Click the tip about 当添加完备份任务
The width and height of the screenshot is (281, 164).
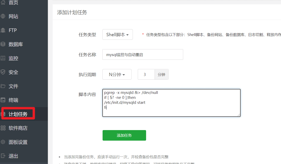click(116, 157)
